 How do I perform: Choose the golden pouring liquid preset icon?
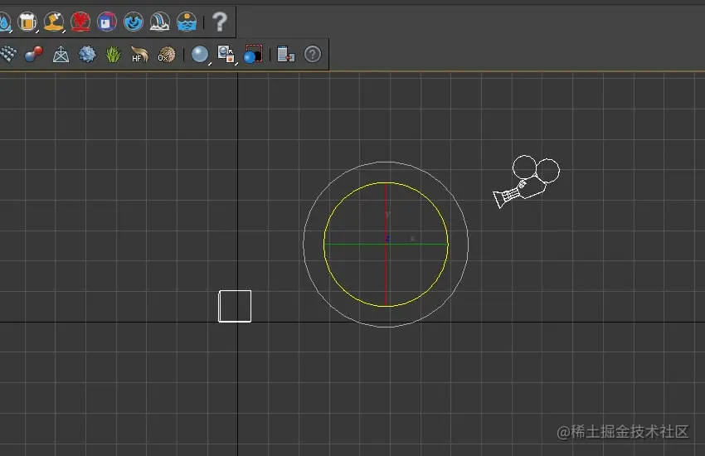(x=54, y=22)
